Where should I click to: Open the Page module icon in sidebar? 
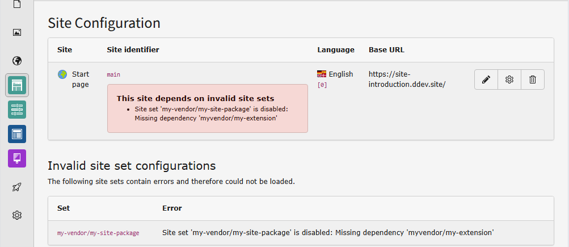click(16, 5)
